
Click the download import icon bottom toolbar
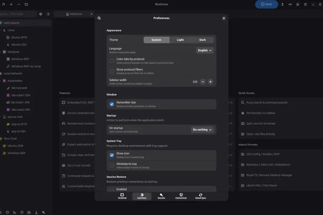(x=36, y=212)
